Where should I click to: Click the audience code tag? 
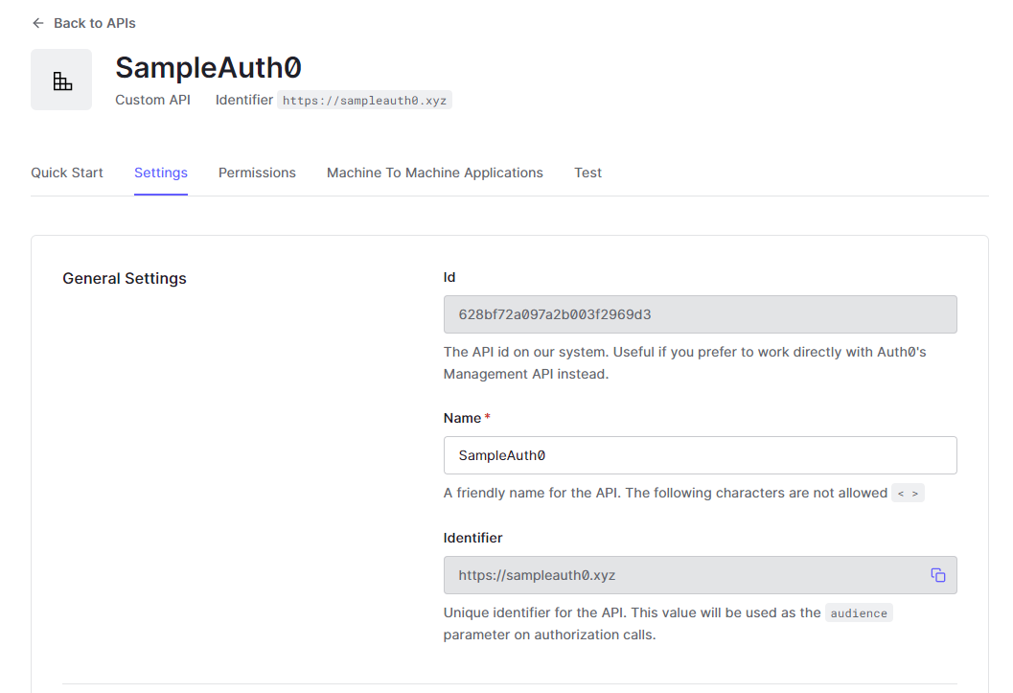click(x=859, y=613)
